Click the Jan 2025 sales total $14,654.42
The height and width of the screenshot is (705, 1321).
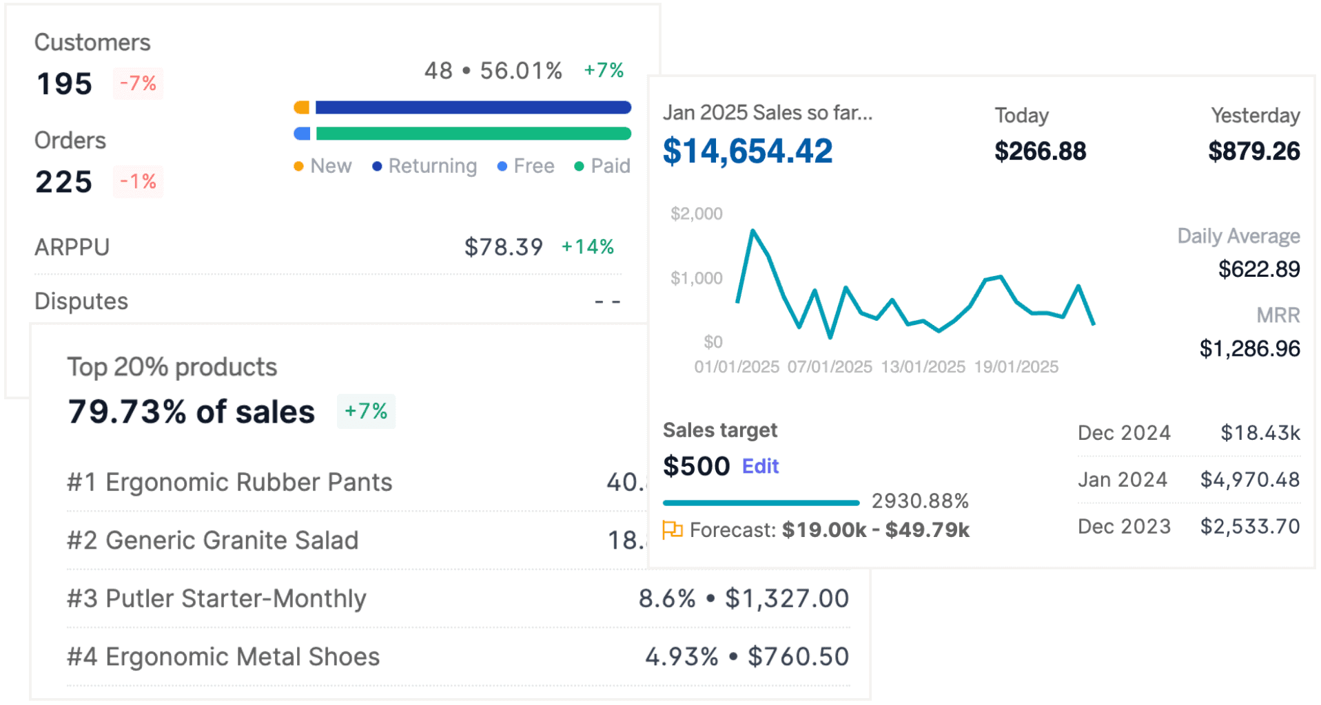(x=748, y=151)
